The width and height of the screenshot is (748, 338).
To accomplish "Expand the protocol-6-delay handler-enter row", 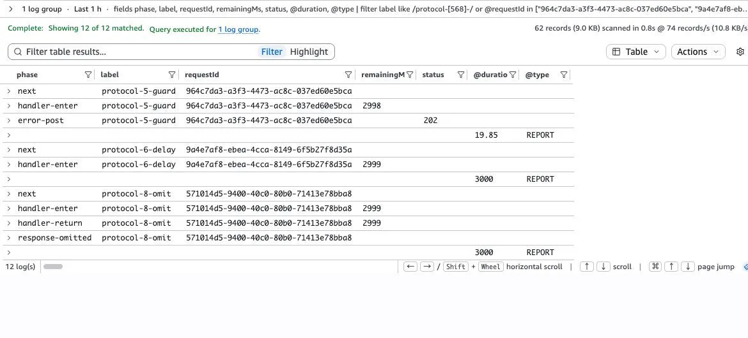I will click(x=8, y=165).
